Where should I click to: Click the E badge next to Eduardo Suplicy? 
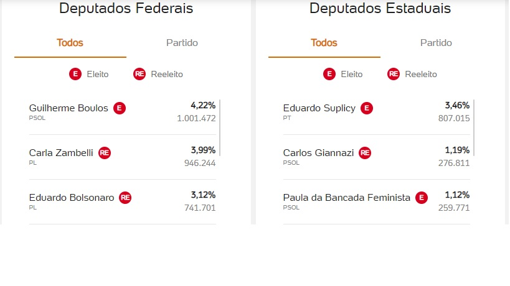coord(367,108)
